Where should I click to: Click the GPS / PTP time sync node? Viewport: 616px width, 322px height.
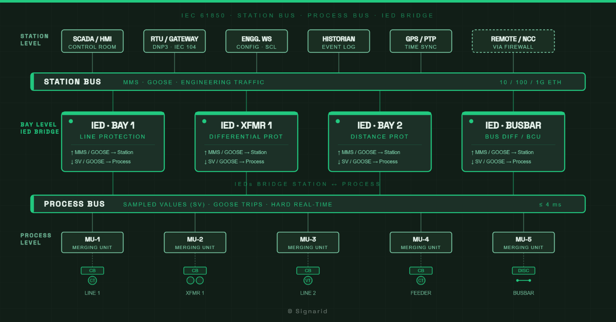[421, 41]
